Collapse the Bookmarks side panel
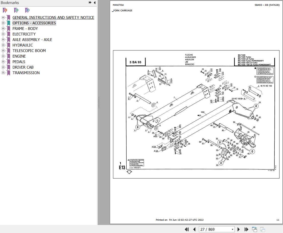 point(94,3)
